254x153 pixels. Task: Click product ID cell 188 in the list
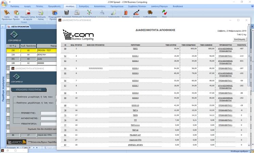click(13, 63)
